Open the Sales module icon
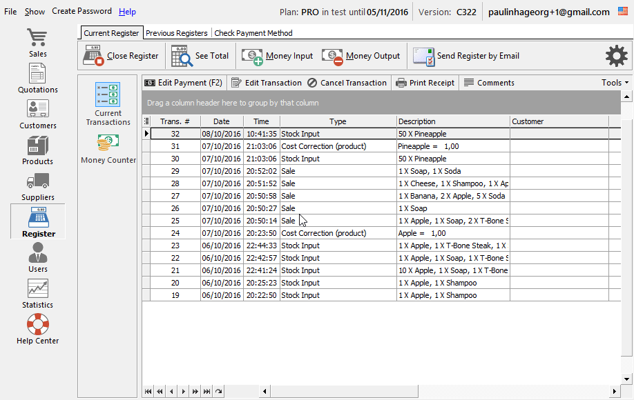This screenshot has height=400, width=634. pyautogui.click(x=37, y=42)
